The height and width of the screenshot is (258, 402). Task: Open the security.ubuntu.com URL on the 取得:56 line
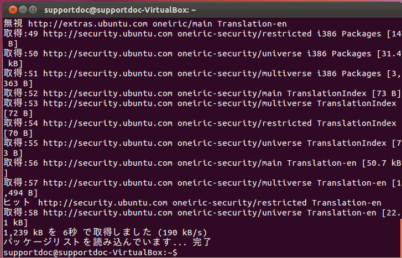pyautogui.click(x=108, y=163)
